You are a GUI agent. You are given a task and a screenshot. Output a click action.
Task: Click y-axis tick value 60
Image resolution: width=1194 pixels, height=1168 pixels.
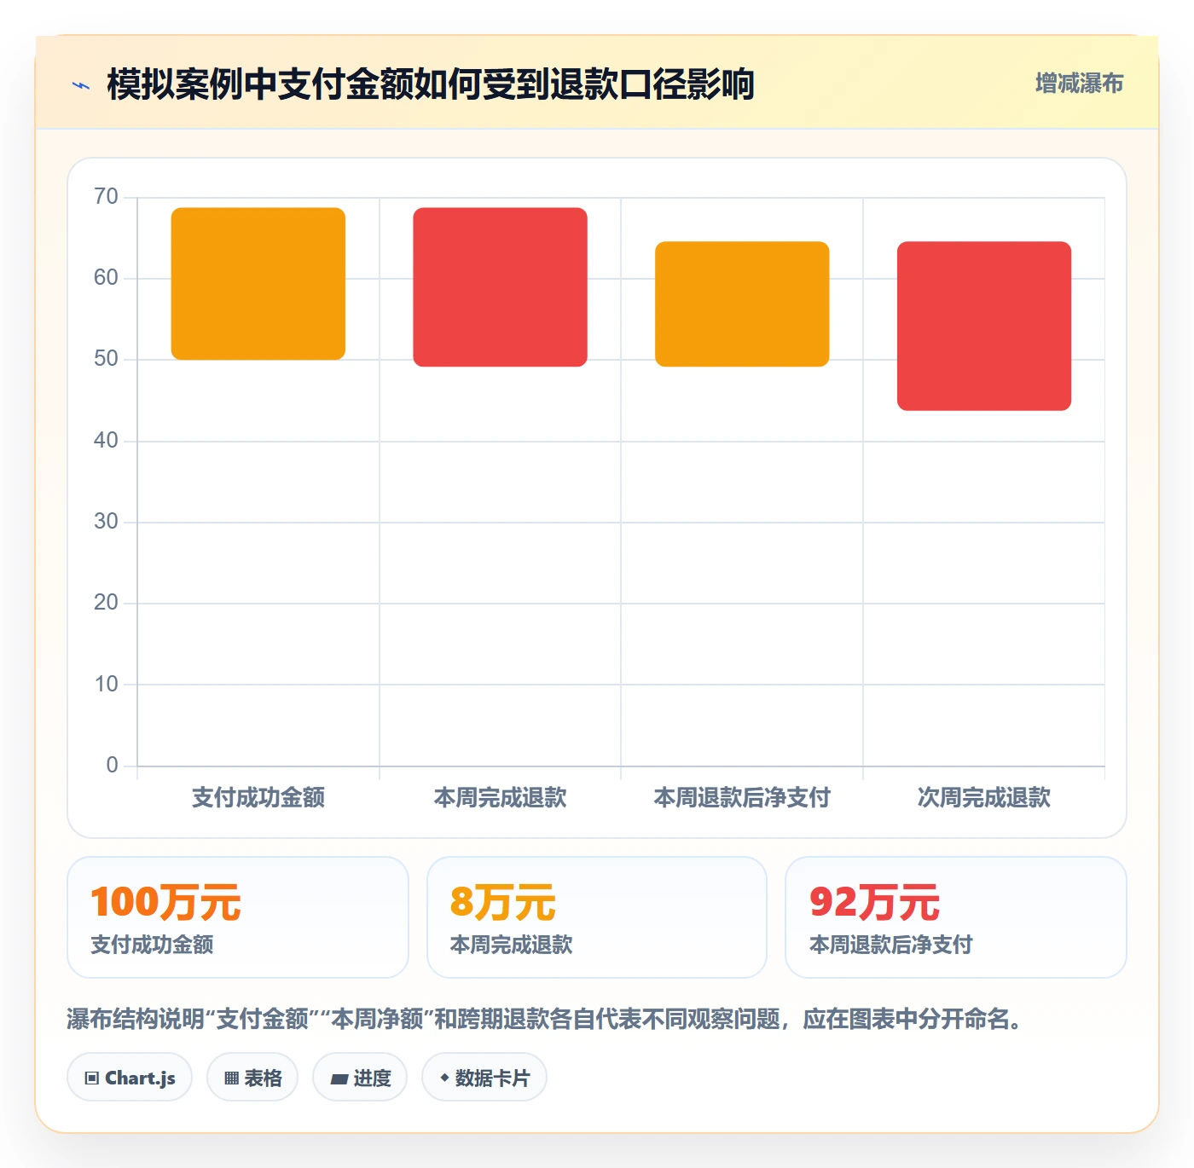[x=106, y=278]
